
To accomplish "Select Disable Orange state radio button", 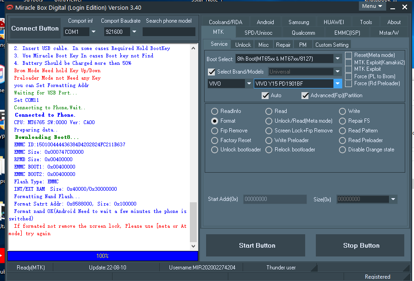I will click(342, 150).
